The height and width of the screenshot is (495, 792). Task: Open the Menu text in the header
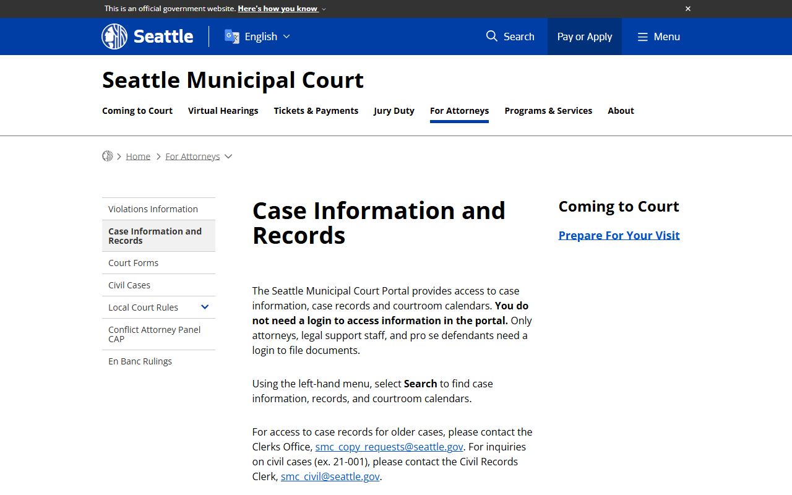click(667, 37)
